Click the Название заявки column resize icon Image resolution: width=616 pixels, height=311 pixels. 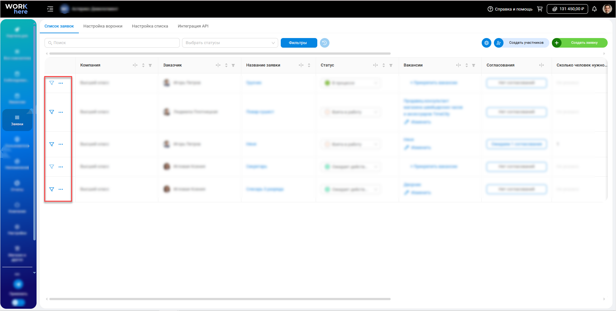(x=301, y=65)
